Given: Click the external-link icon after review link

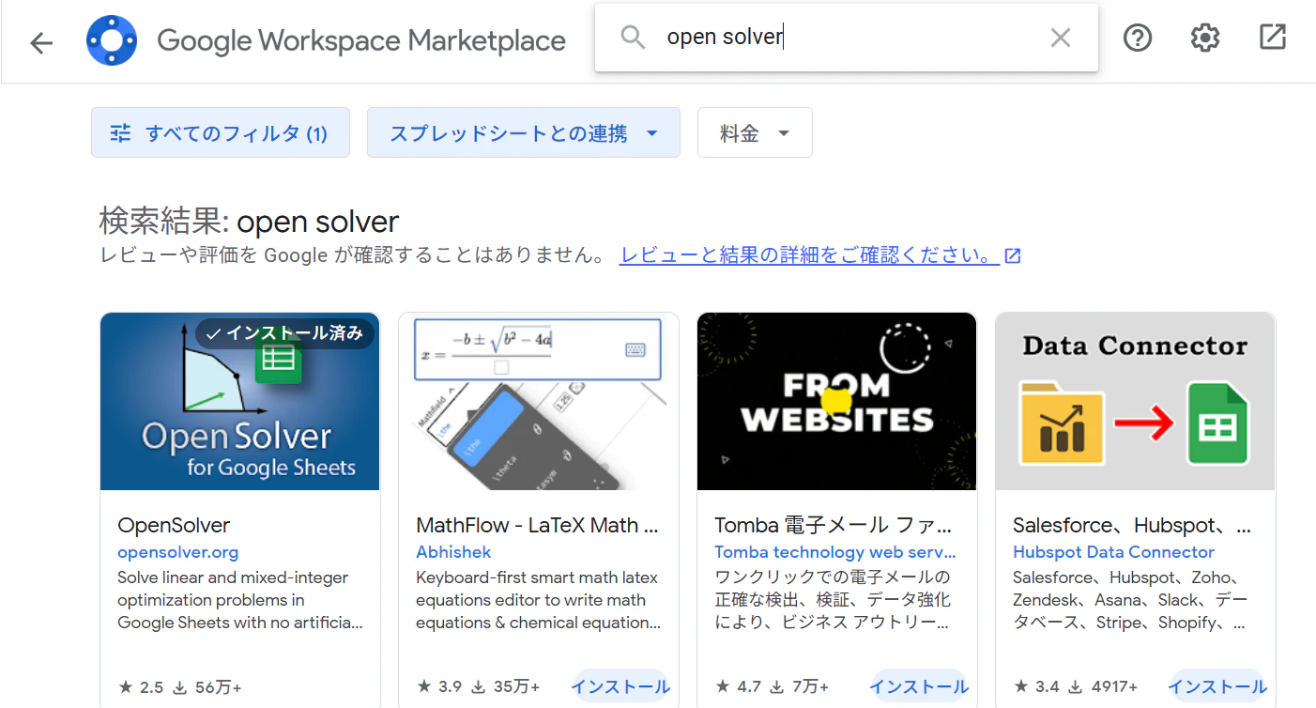Looking at the screenshot, I should tap(1013, 255).
